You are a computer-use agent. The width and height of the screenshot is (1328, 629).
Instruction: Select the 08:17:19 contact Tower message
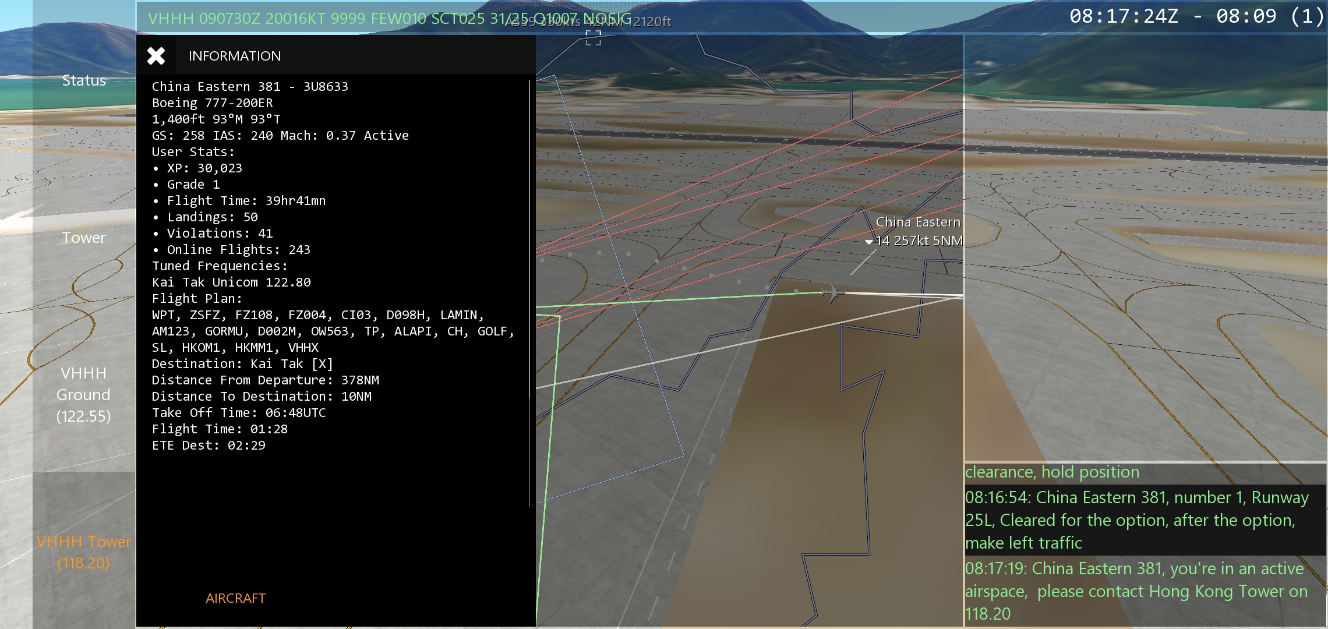(1138, 591)
